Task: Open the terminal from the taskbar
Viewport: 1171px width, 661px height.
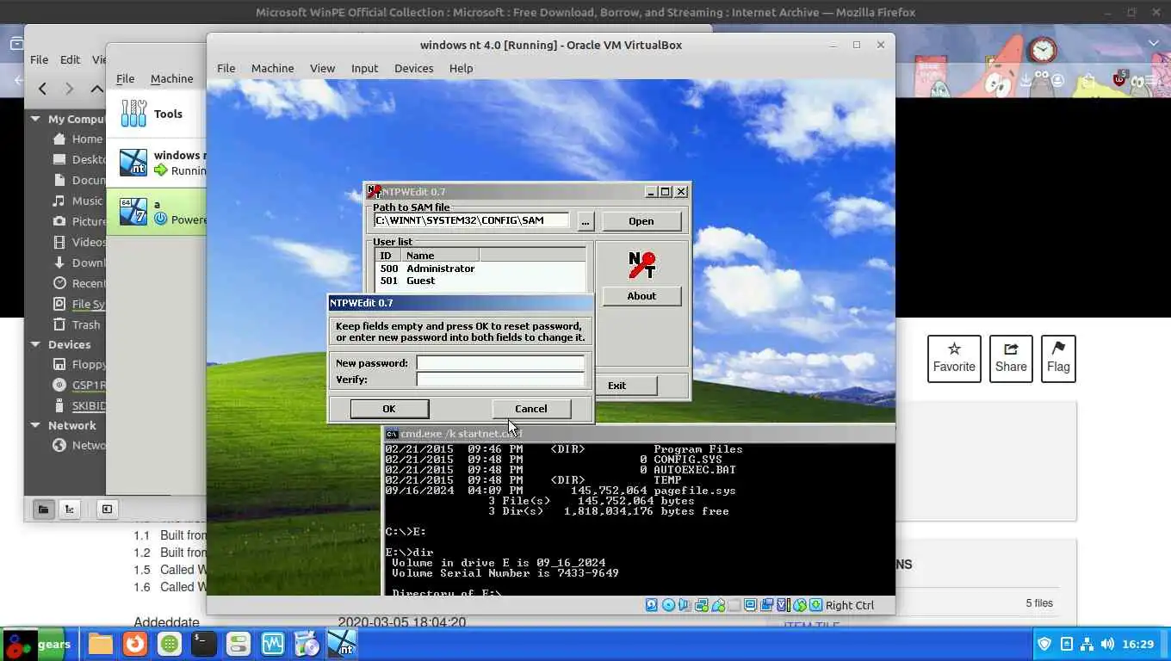Action: coord(204,644)
